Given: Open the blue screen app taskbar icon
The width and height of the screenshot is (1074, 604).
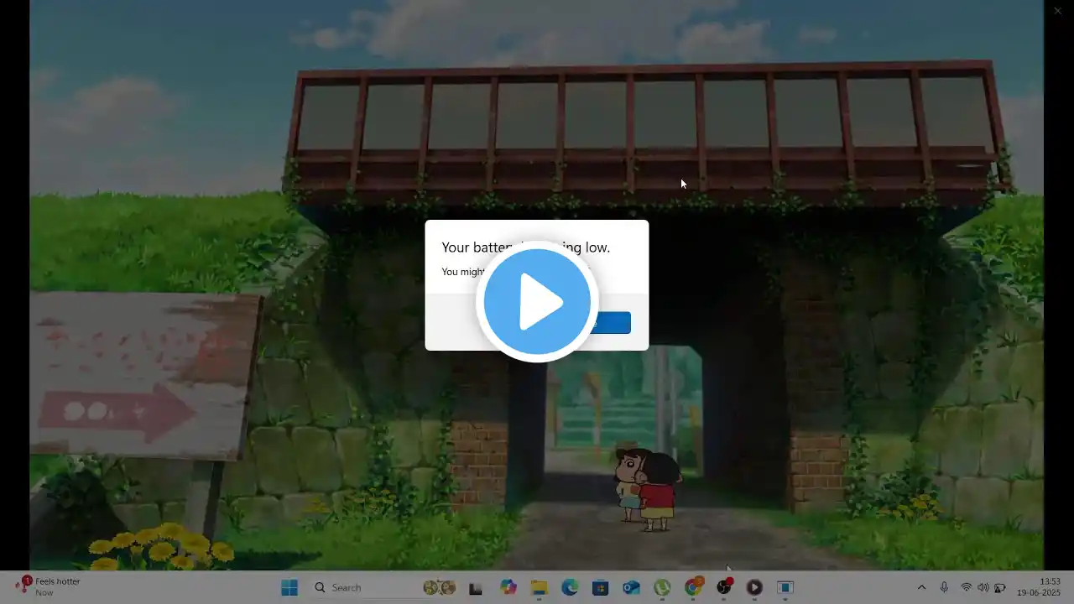Looking at the screenshot, I should (x=785, y=587).
